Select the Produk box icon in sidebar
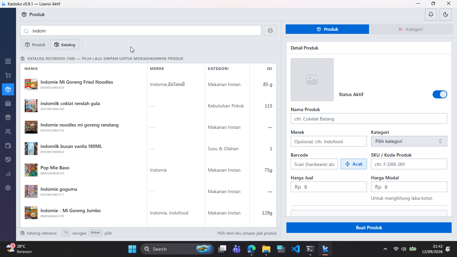This screenshot has width=457, height=257. pos(8,89)
